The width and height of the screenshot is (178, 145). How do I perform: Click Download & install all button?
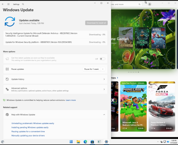(96, 23)
